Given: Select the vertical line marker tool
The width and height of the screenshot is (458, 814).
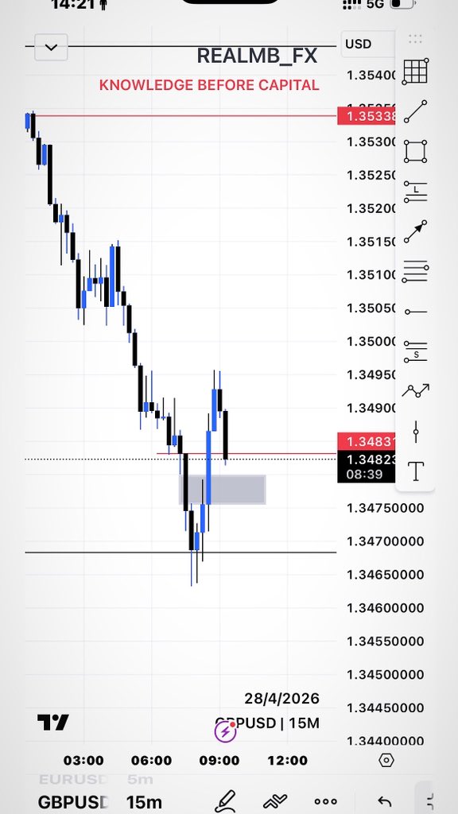Looking at the screenshot, I should pos(415,432).
